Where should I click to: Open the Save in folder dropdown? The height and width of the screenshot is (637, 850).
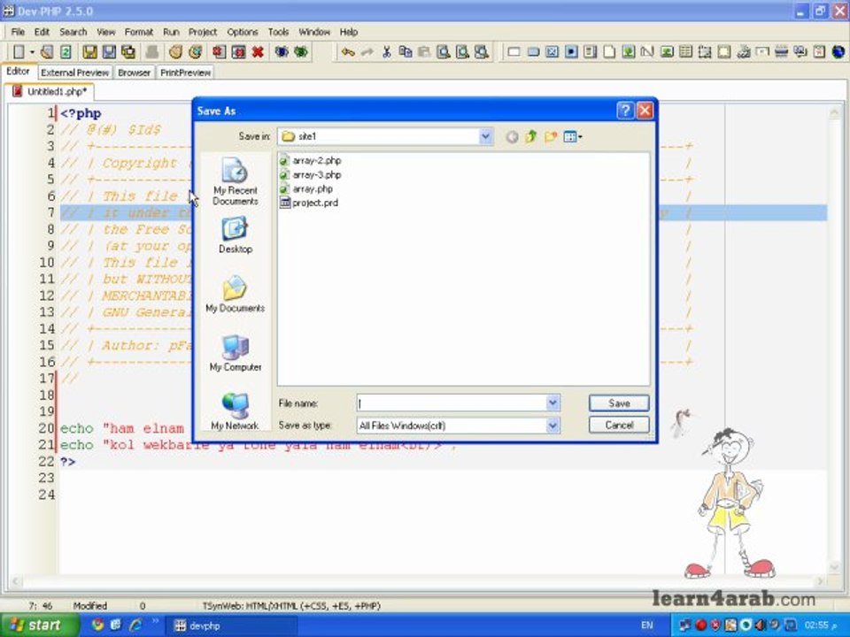tap(486, 136)
